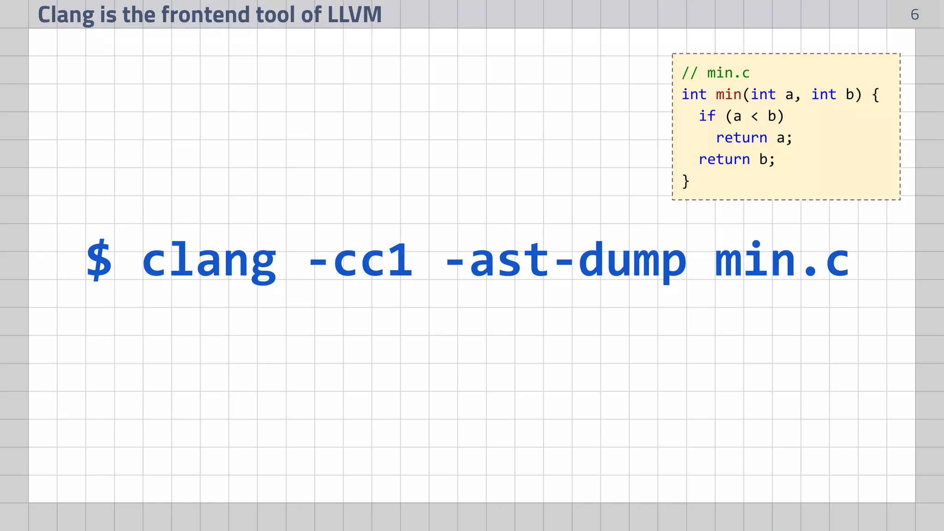This screenshot has width=944, height=531.
Task: Click the 'return a;' code line
Action: point(754,138)
